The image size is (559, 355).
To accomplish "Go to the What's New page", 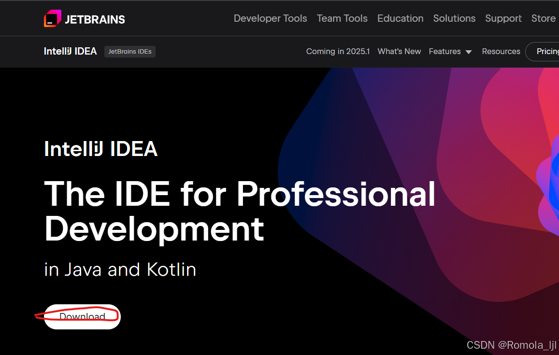I will click(399, 51).
